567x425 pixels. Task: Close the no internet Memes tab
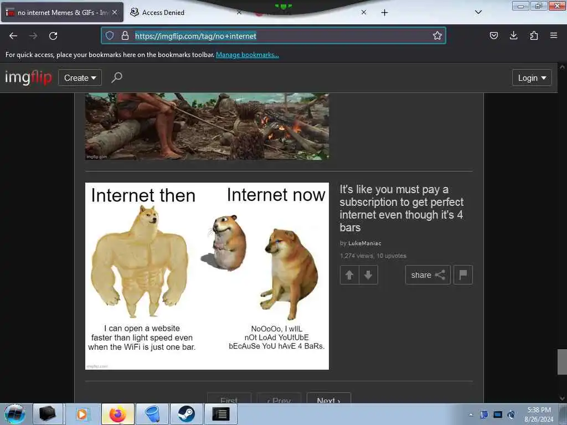[x=115, y=12]
